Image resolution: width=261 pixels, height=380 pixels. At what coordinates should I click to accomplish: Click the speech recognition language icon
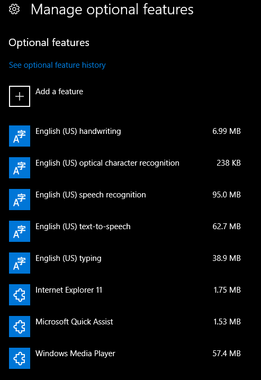20,200
